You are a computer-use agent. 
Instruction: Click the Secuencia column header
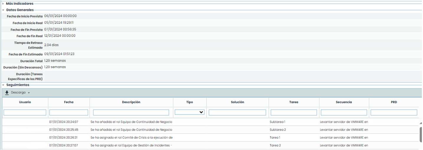344,102
